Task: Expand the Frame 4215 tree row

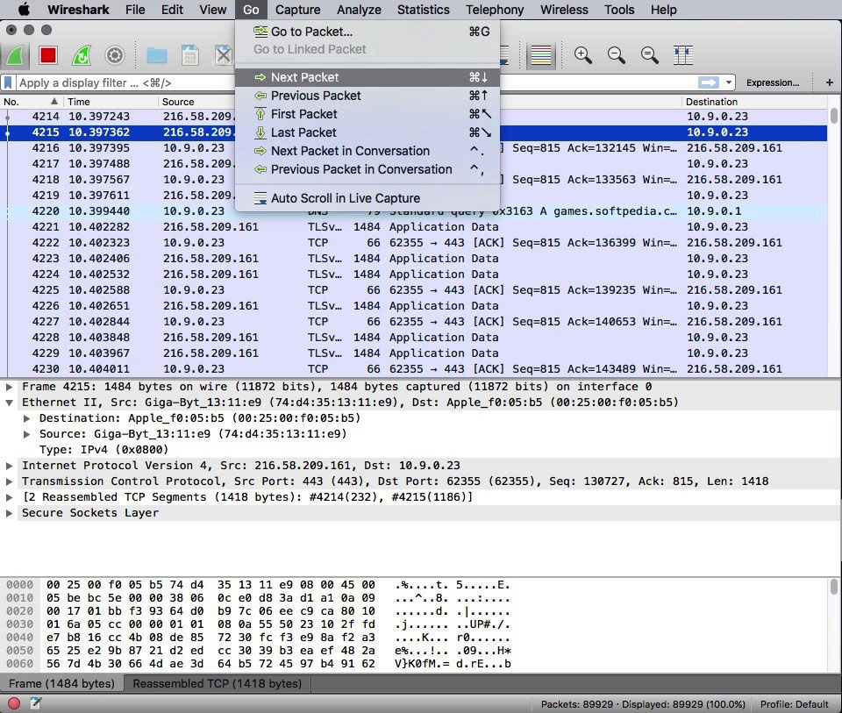Action: [x=9, y=387]
